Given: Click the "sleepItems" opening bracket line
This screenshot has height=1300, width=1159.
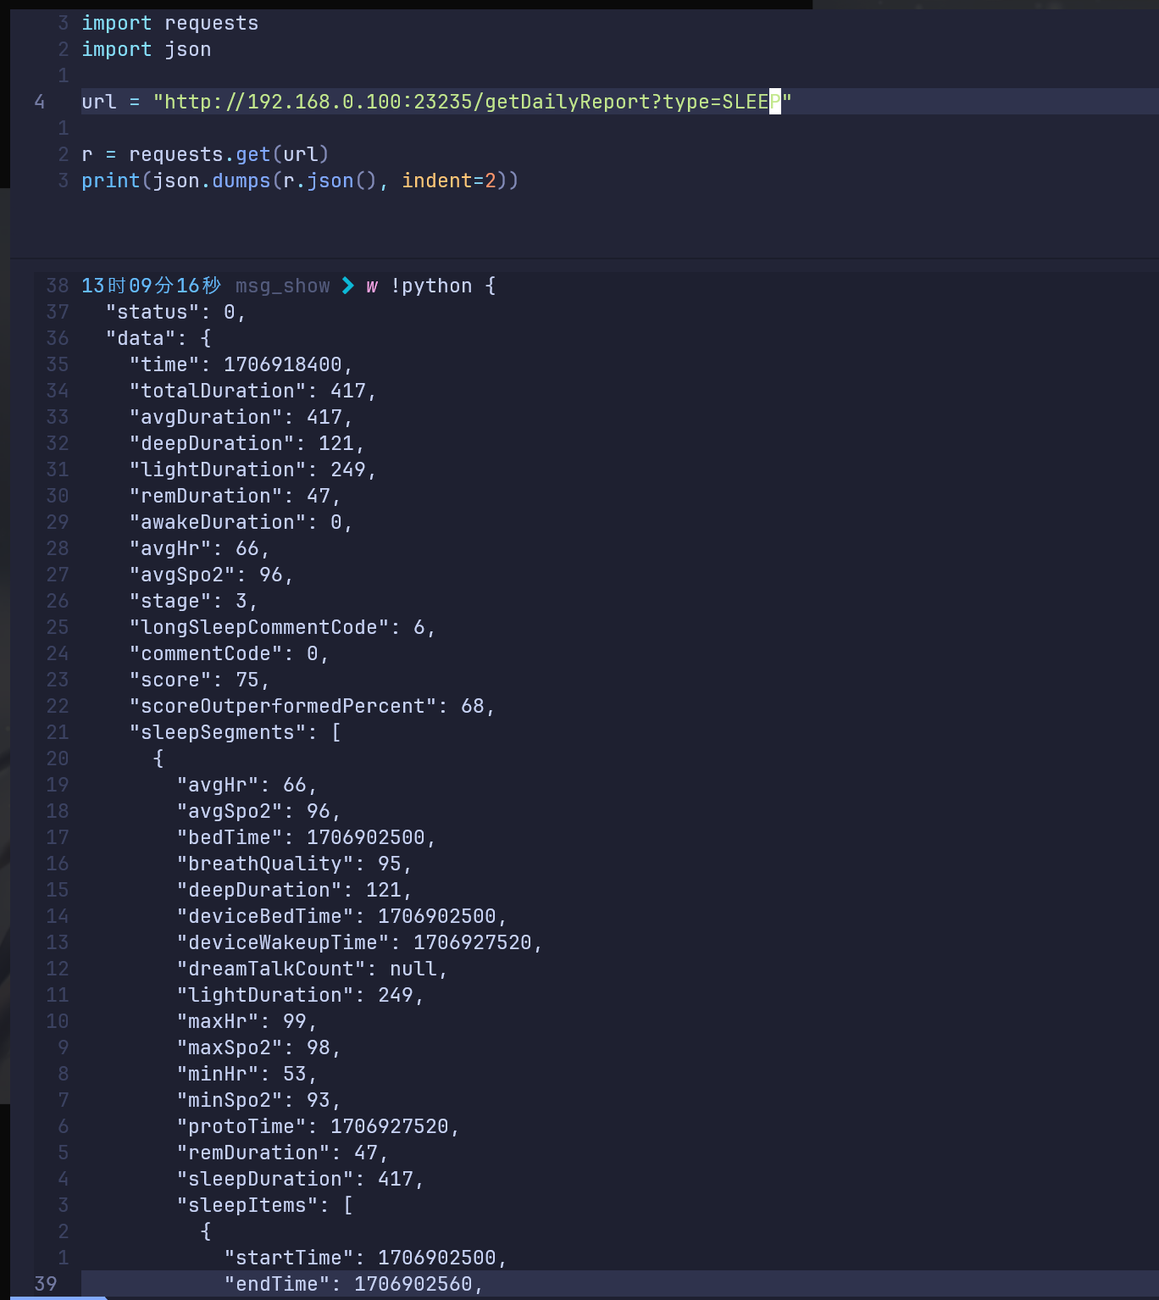Looking at the screenshot, I should tap(264, 1205).
